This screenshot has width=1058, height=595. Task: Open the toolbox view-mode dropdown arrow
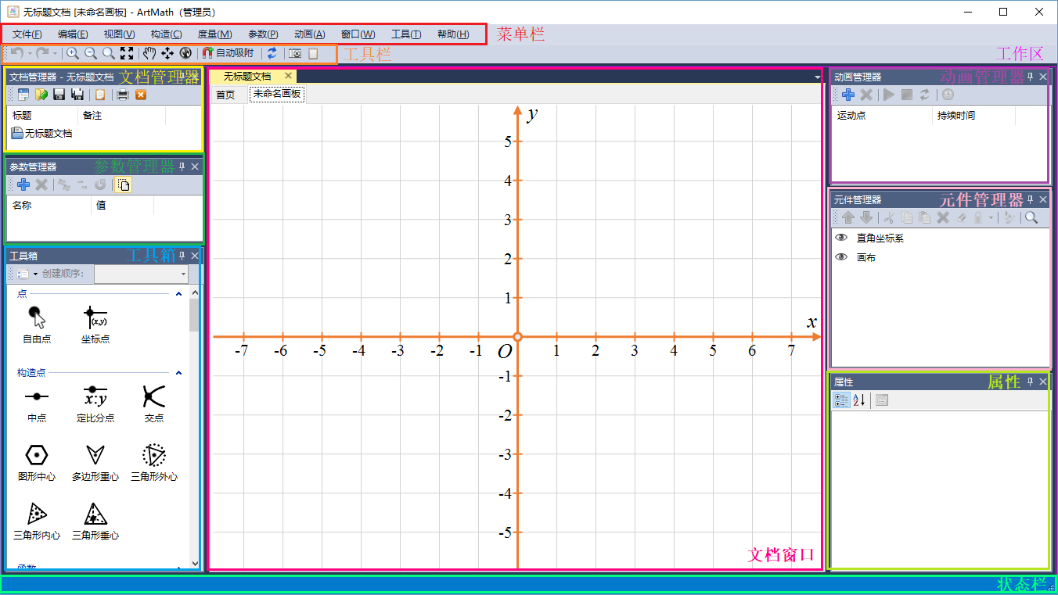(35, 274)
